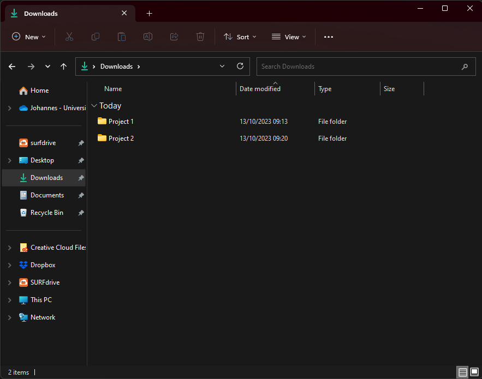Add a new tab with plus button

tap(150, 13)
